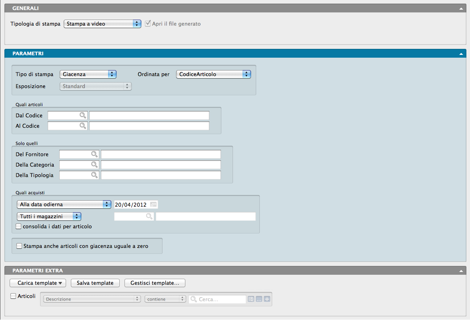Image resolution: width=470 pixels, height=320 pixels.
Task: Collapse the GENERALI section
Action: [461, 8]
